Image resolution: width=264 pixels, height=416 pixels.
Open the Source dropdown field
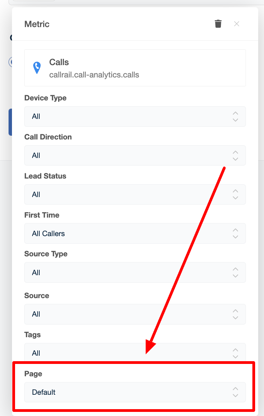pyautogui.click(x=135, y=314)
